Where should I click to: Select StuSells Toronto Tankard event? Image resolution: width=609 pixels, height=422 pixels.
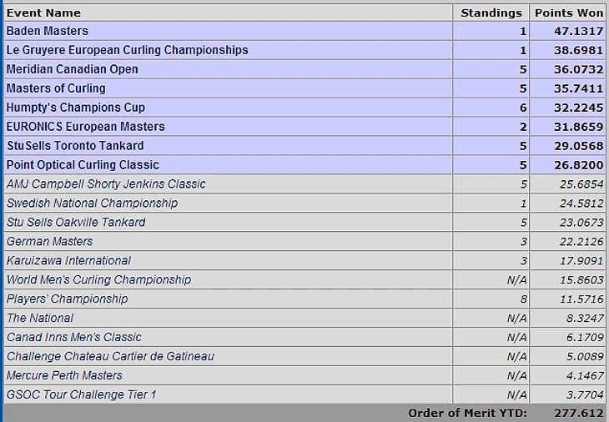pos(75,146)
